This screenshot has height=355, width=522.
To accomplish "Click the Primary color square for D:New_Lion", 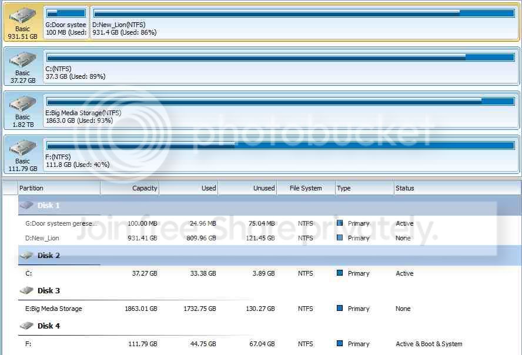I will pos(340,237).
